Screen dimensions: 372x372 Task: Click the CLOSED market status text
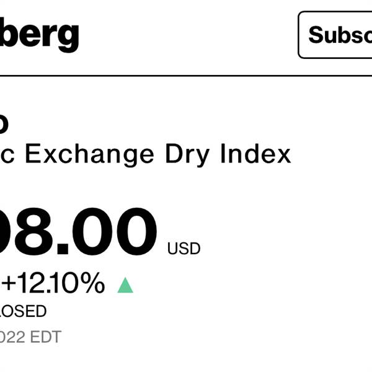click(x=24, y=311)
